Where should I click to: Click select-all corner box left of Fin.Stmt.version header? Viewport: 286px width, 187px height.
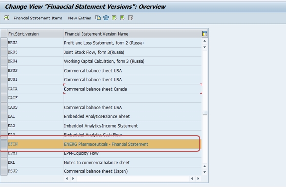4,34
